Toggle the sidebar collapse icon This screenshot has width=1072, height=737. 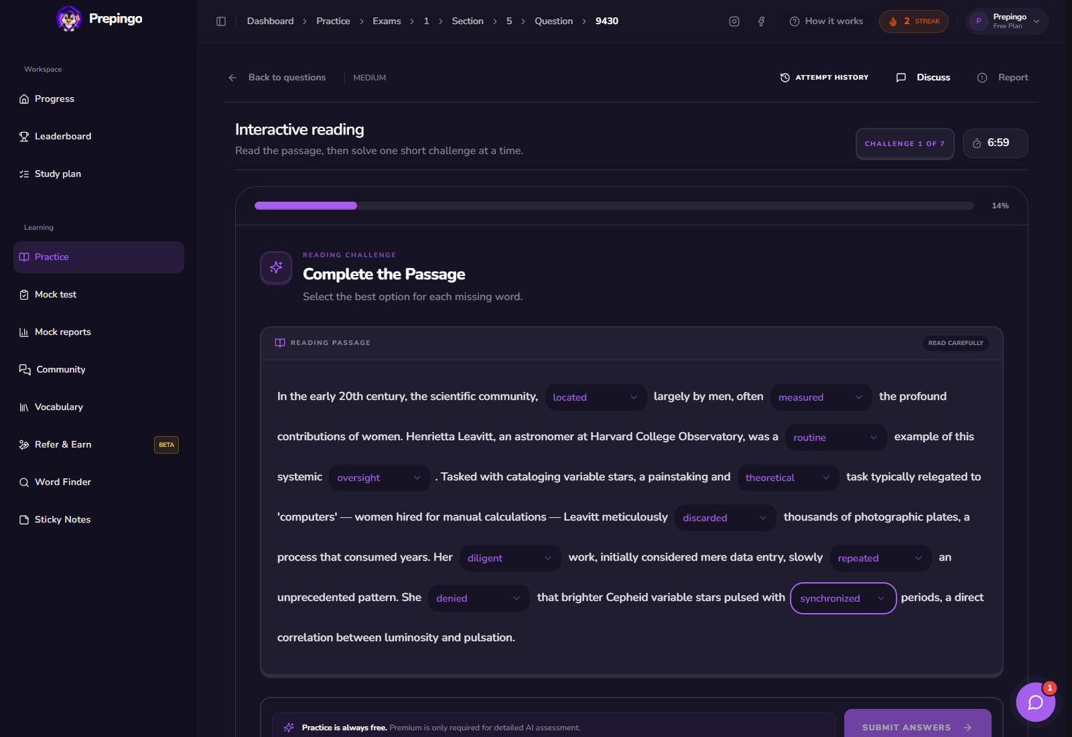point(221,21)
